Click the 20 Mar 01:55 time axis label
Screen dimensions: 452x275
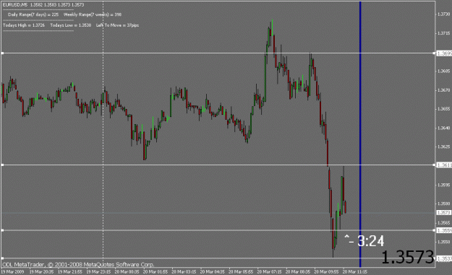pos(155,271)
